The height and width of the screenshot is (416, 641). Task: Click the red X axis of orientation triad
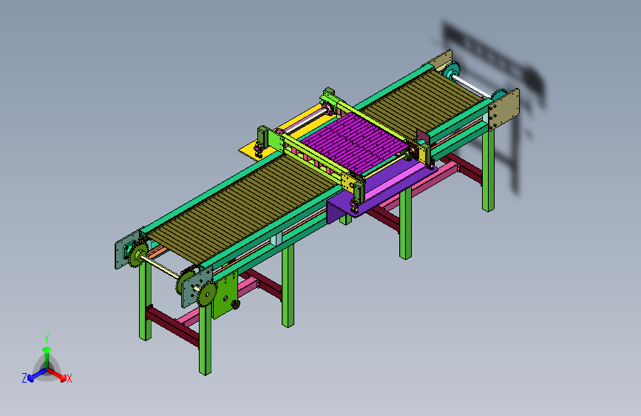pos(57,375)
